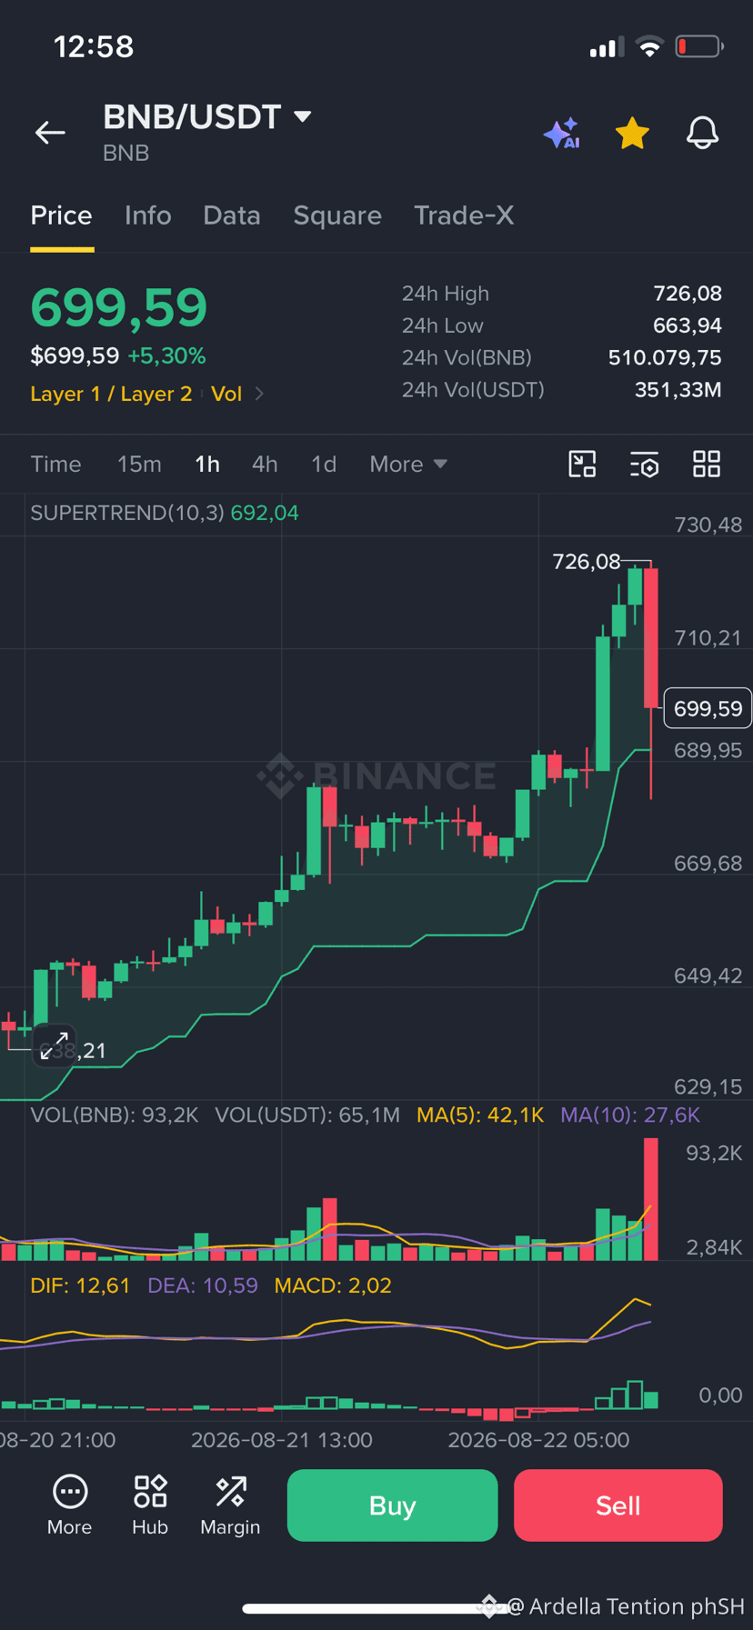
Task: Tap the +5,30% change percentage
Action: (166, 355)
